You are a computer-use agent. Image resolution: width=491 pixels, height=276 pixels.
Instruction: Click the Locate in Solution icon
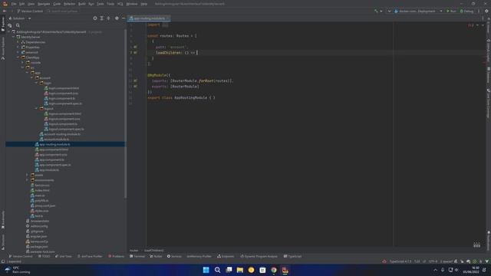click(95, 18)
